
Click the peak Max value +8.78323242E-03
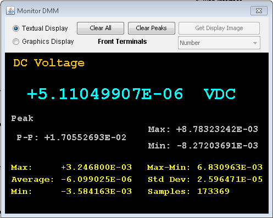click(217, 129)
